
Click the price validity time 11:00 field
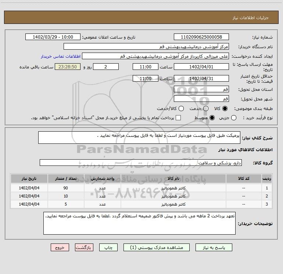click(146, 78)
